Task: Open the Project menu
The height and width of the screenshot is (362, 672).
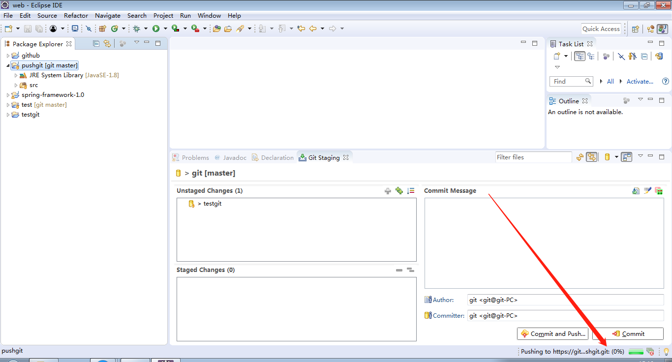Action: pyautogui.click(x=163, y=15)
